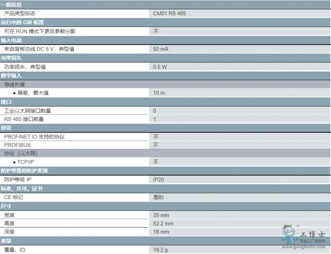Image resolution: width=331 pixels, height=254 pixels.
Task: Select the '功率损失，典型值' label
Action: click(x=25, y=67)
